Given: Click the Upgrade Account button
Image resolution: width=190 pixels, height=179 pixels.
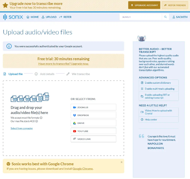Looking at the screenshot, I should 144,5.
